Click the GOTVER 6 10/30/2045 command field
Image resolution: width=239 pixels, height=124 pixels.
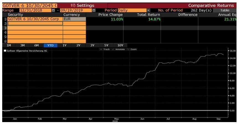click(x=30, y=6)
